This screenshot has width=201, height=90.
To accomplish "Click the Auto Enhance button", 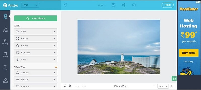I will [x=35, y=18].
